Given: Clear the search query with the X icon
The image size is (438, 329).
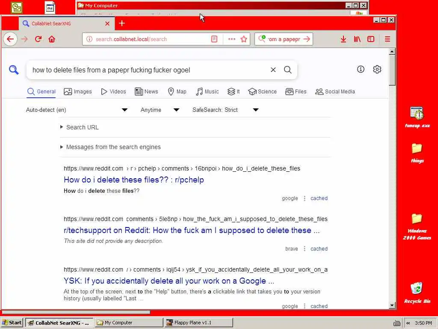Looking at the screenshot, I should (x=273, y=70).
